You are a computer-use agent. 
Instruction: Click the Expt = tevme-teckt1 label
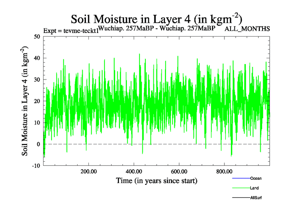(71, 30)
